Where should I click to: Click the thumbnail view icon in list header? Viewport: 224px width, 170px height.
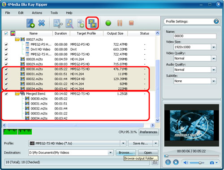point(13,33)
